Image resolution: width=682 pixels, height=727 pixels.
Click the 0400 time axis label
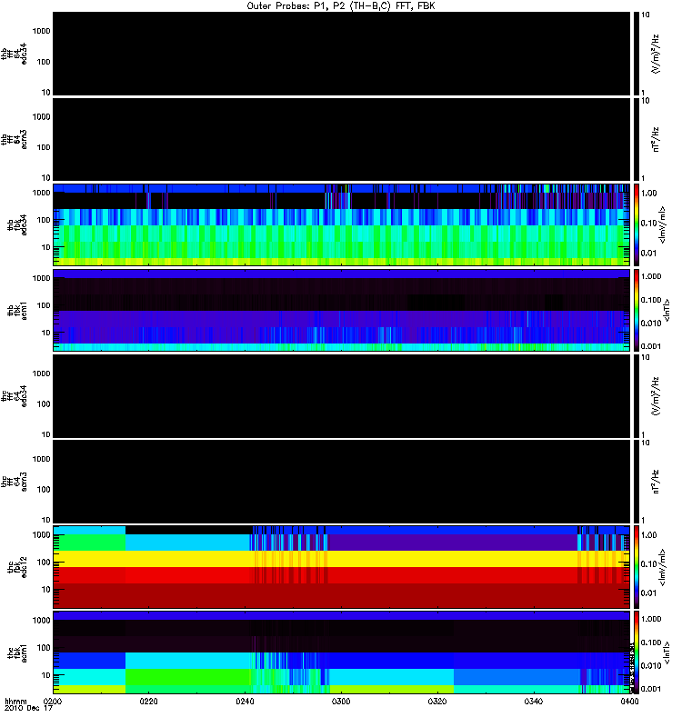[x=629, y=701]
